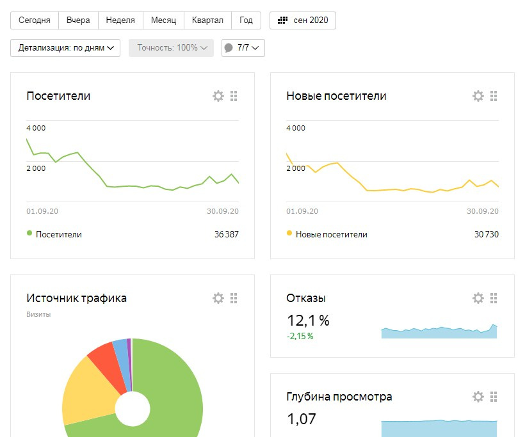Screen dimensions: 525x437
Task: Open settings gear on Источник трафика widget
Action: point(218,298)
